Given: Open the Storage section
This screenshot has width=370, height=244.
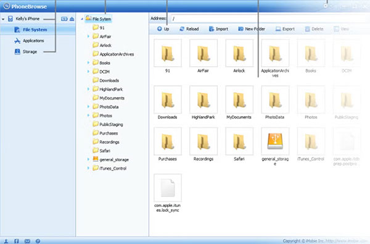Looking at the screenshot, I should [25, 51].
